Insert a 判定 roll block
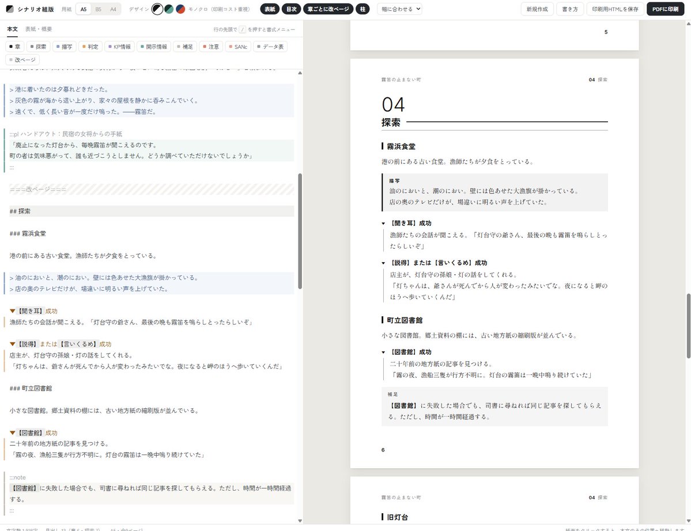 coord(90,47)
